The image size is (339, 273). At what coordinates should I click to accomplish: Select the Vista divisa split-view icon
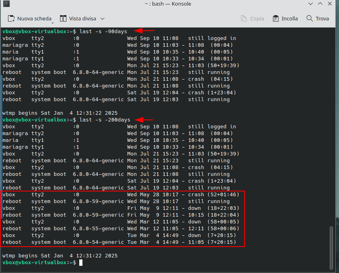pyautogui.click(x=63, y=18)
